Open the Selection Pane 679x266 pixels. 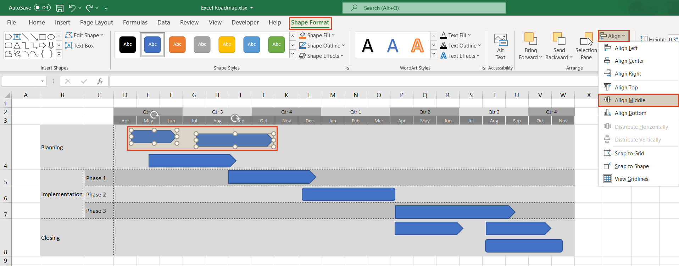pyautogui.click(x=586, y=47)
